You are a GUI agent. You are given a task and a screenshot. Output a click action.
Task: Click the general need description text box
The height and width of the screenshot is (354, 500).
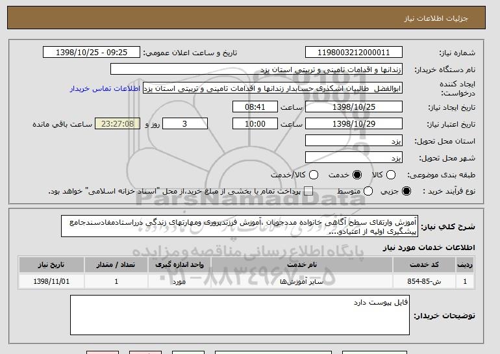tap(240, 227)
